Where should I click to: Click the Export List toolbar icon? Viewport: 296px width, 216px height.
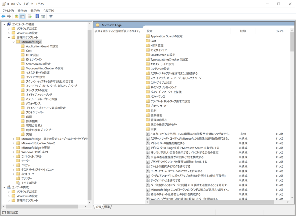pyautogui.click(x=30, y=16)
